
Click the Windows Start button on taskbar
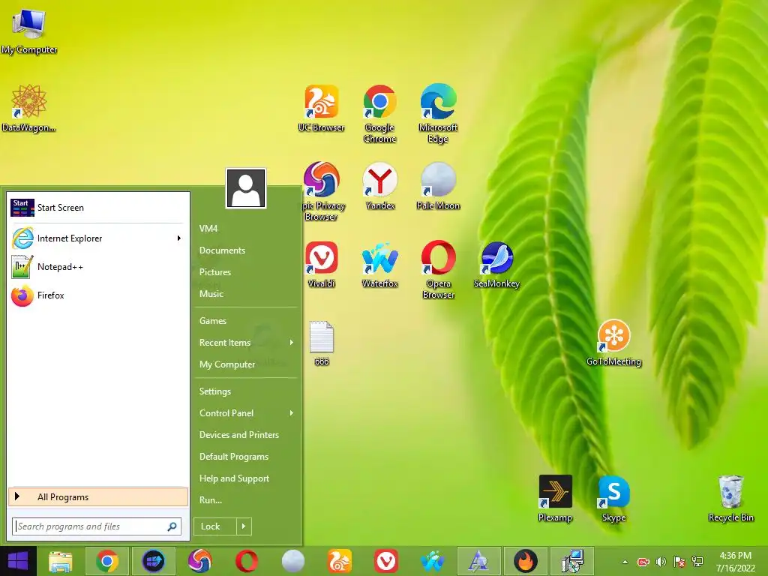point(18,561)
